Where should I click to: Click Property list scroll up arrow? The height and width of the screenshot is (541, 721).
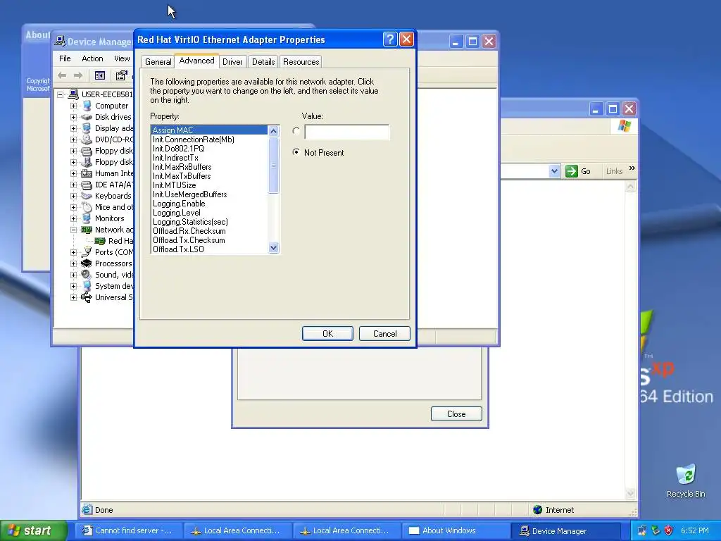[274, 131]
